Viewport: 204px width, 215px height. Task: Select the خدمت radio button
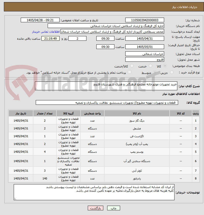(150, 66)
